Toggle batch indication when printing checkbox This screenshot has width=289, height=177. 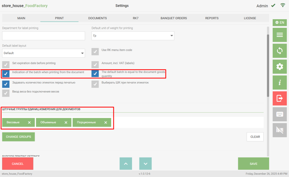click(6, 74)
